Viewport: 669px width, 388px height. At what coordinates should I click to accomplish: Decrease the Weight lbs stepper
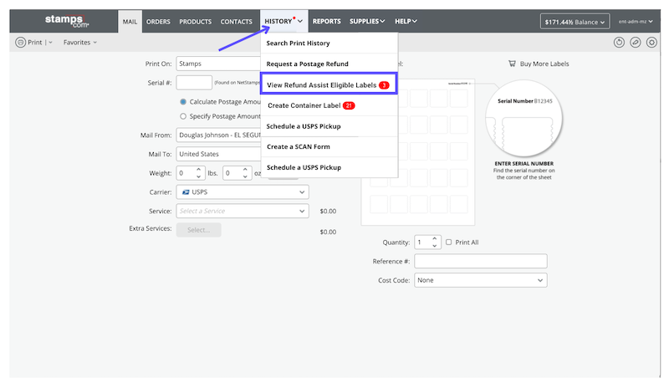coord(198,176)
